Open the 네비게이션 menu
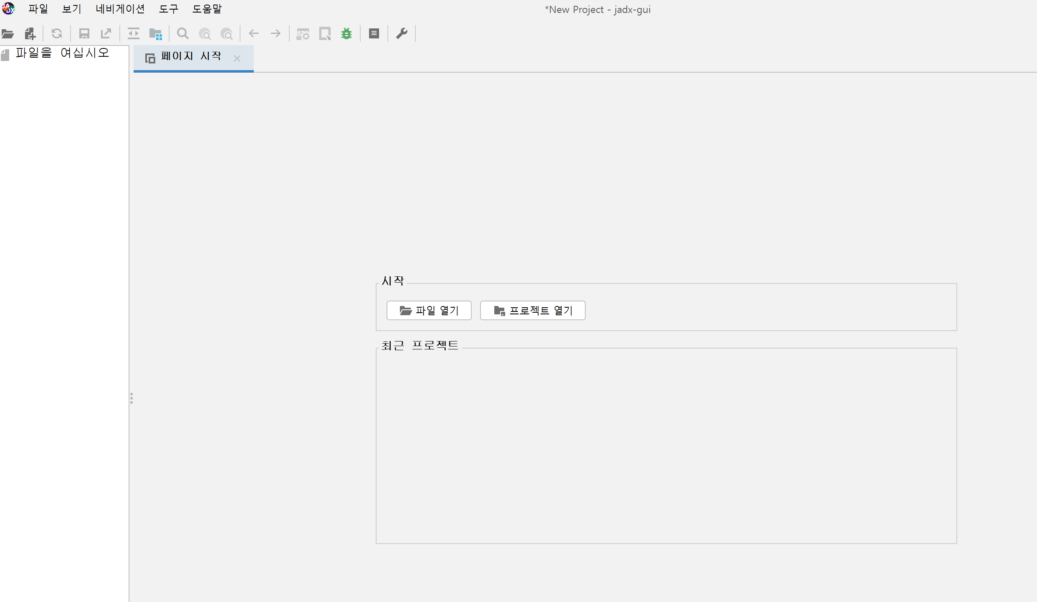 [x=120, y=9]
